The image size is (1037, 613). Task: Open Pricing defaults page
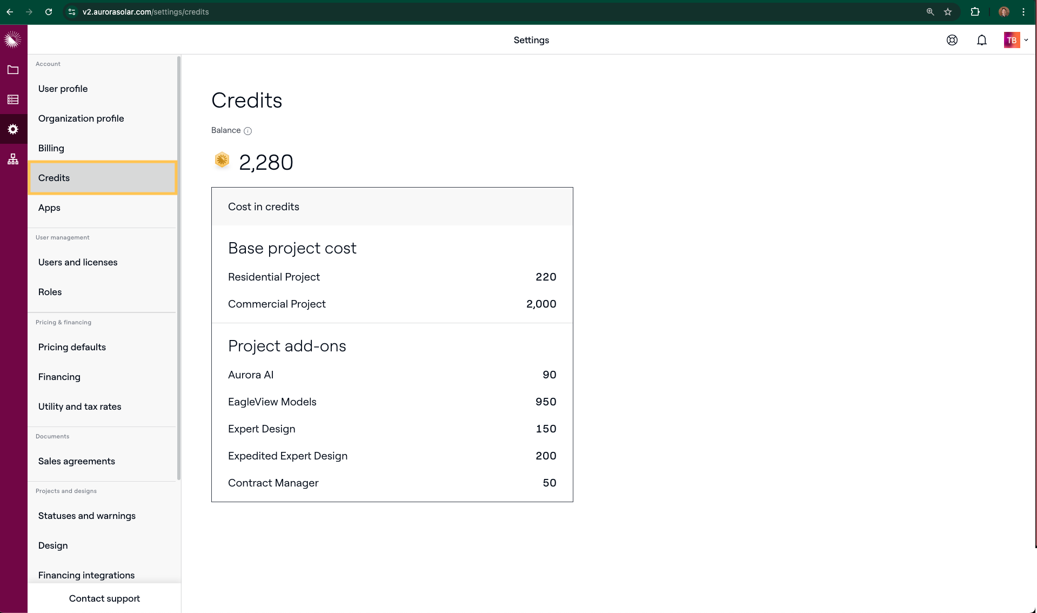click(x=102, y=347)
